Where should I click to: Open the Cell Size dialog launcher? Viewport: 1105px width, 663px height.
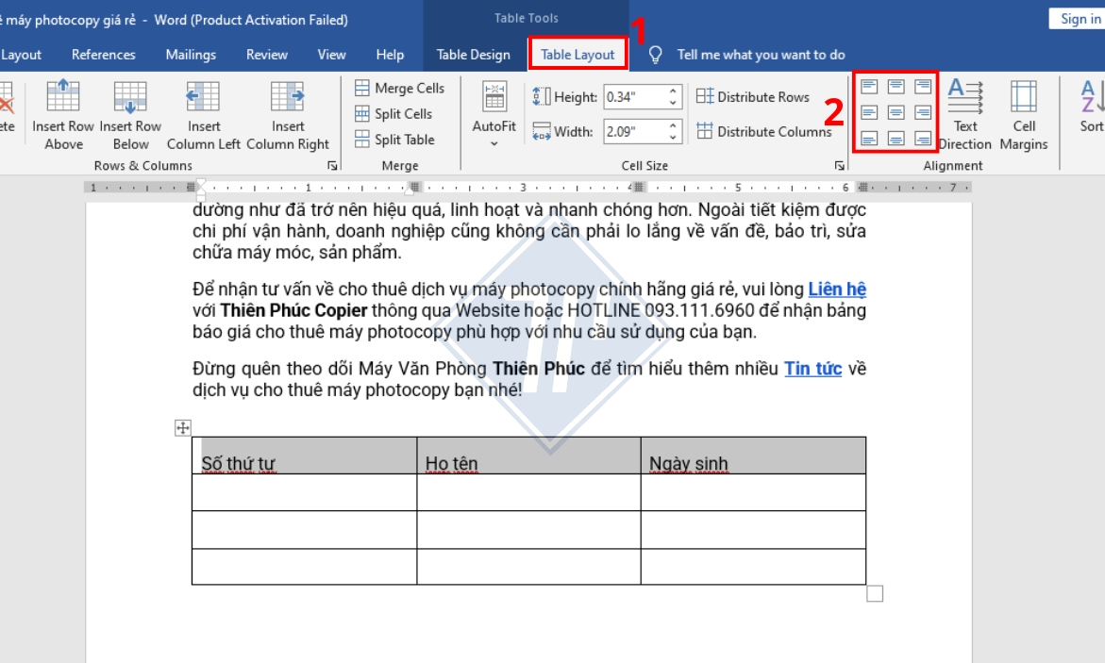click(839, 166)
